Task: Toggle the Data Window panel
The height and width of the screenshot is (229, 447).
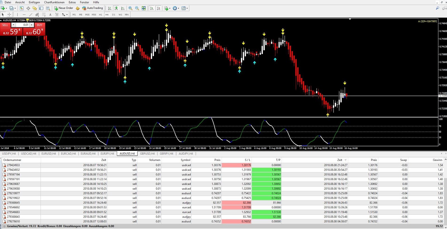Action: pyautogui.click(x=28, y=8)
